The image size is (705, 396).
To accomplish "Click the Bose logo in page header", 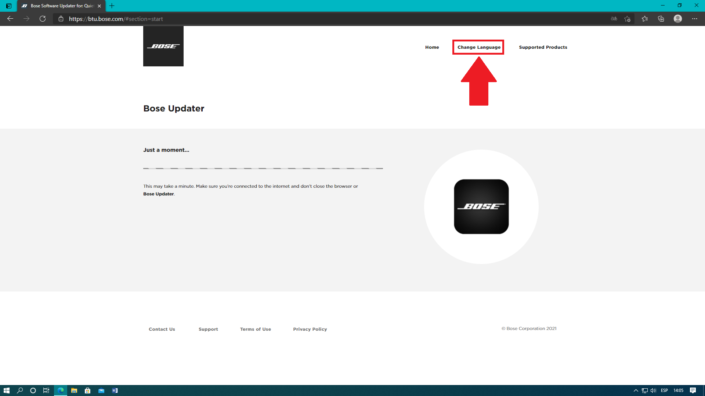I will (163, 46).
